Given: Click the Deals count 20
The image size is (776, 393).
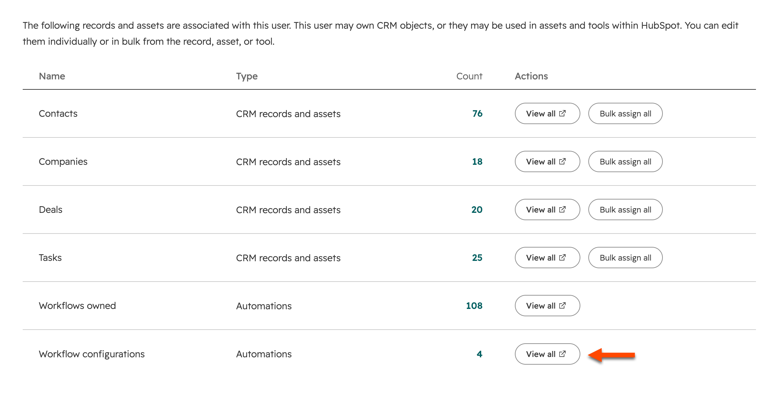Looking at the screenshot, I should [x=477, y=210].
